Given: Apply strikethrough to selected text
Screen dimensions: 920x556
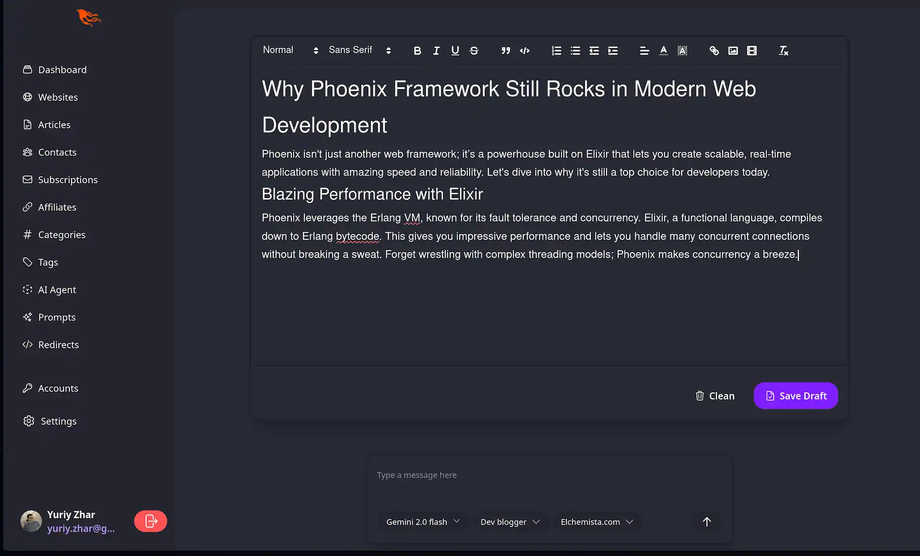Looking at the screenshot, I should pos(474,50).
